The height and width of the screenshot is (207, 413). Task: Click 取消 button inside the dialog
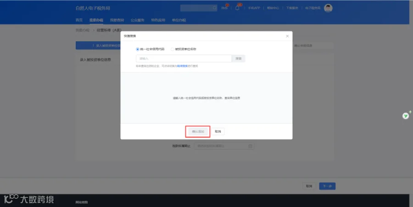pos(218,131)
